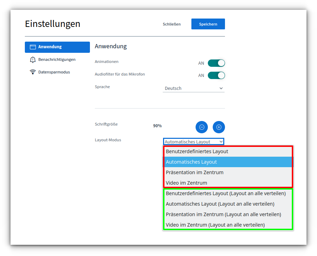Click the Benachrichtigungen bell icon

tap(33, 60)
